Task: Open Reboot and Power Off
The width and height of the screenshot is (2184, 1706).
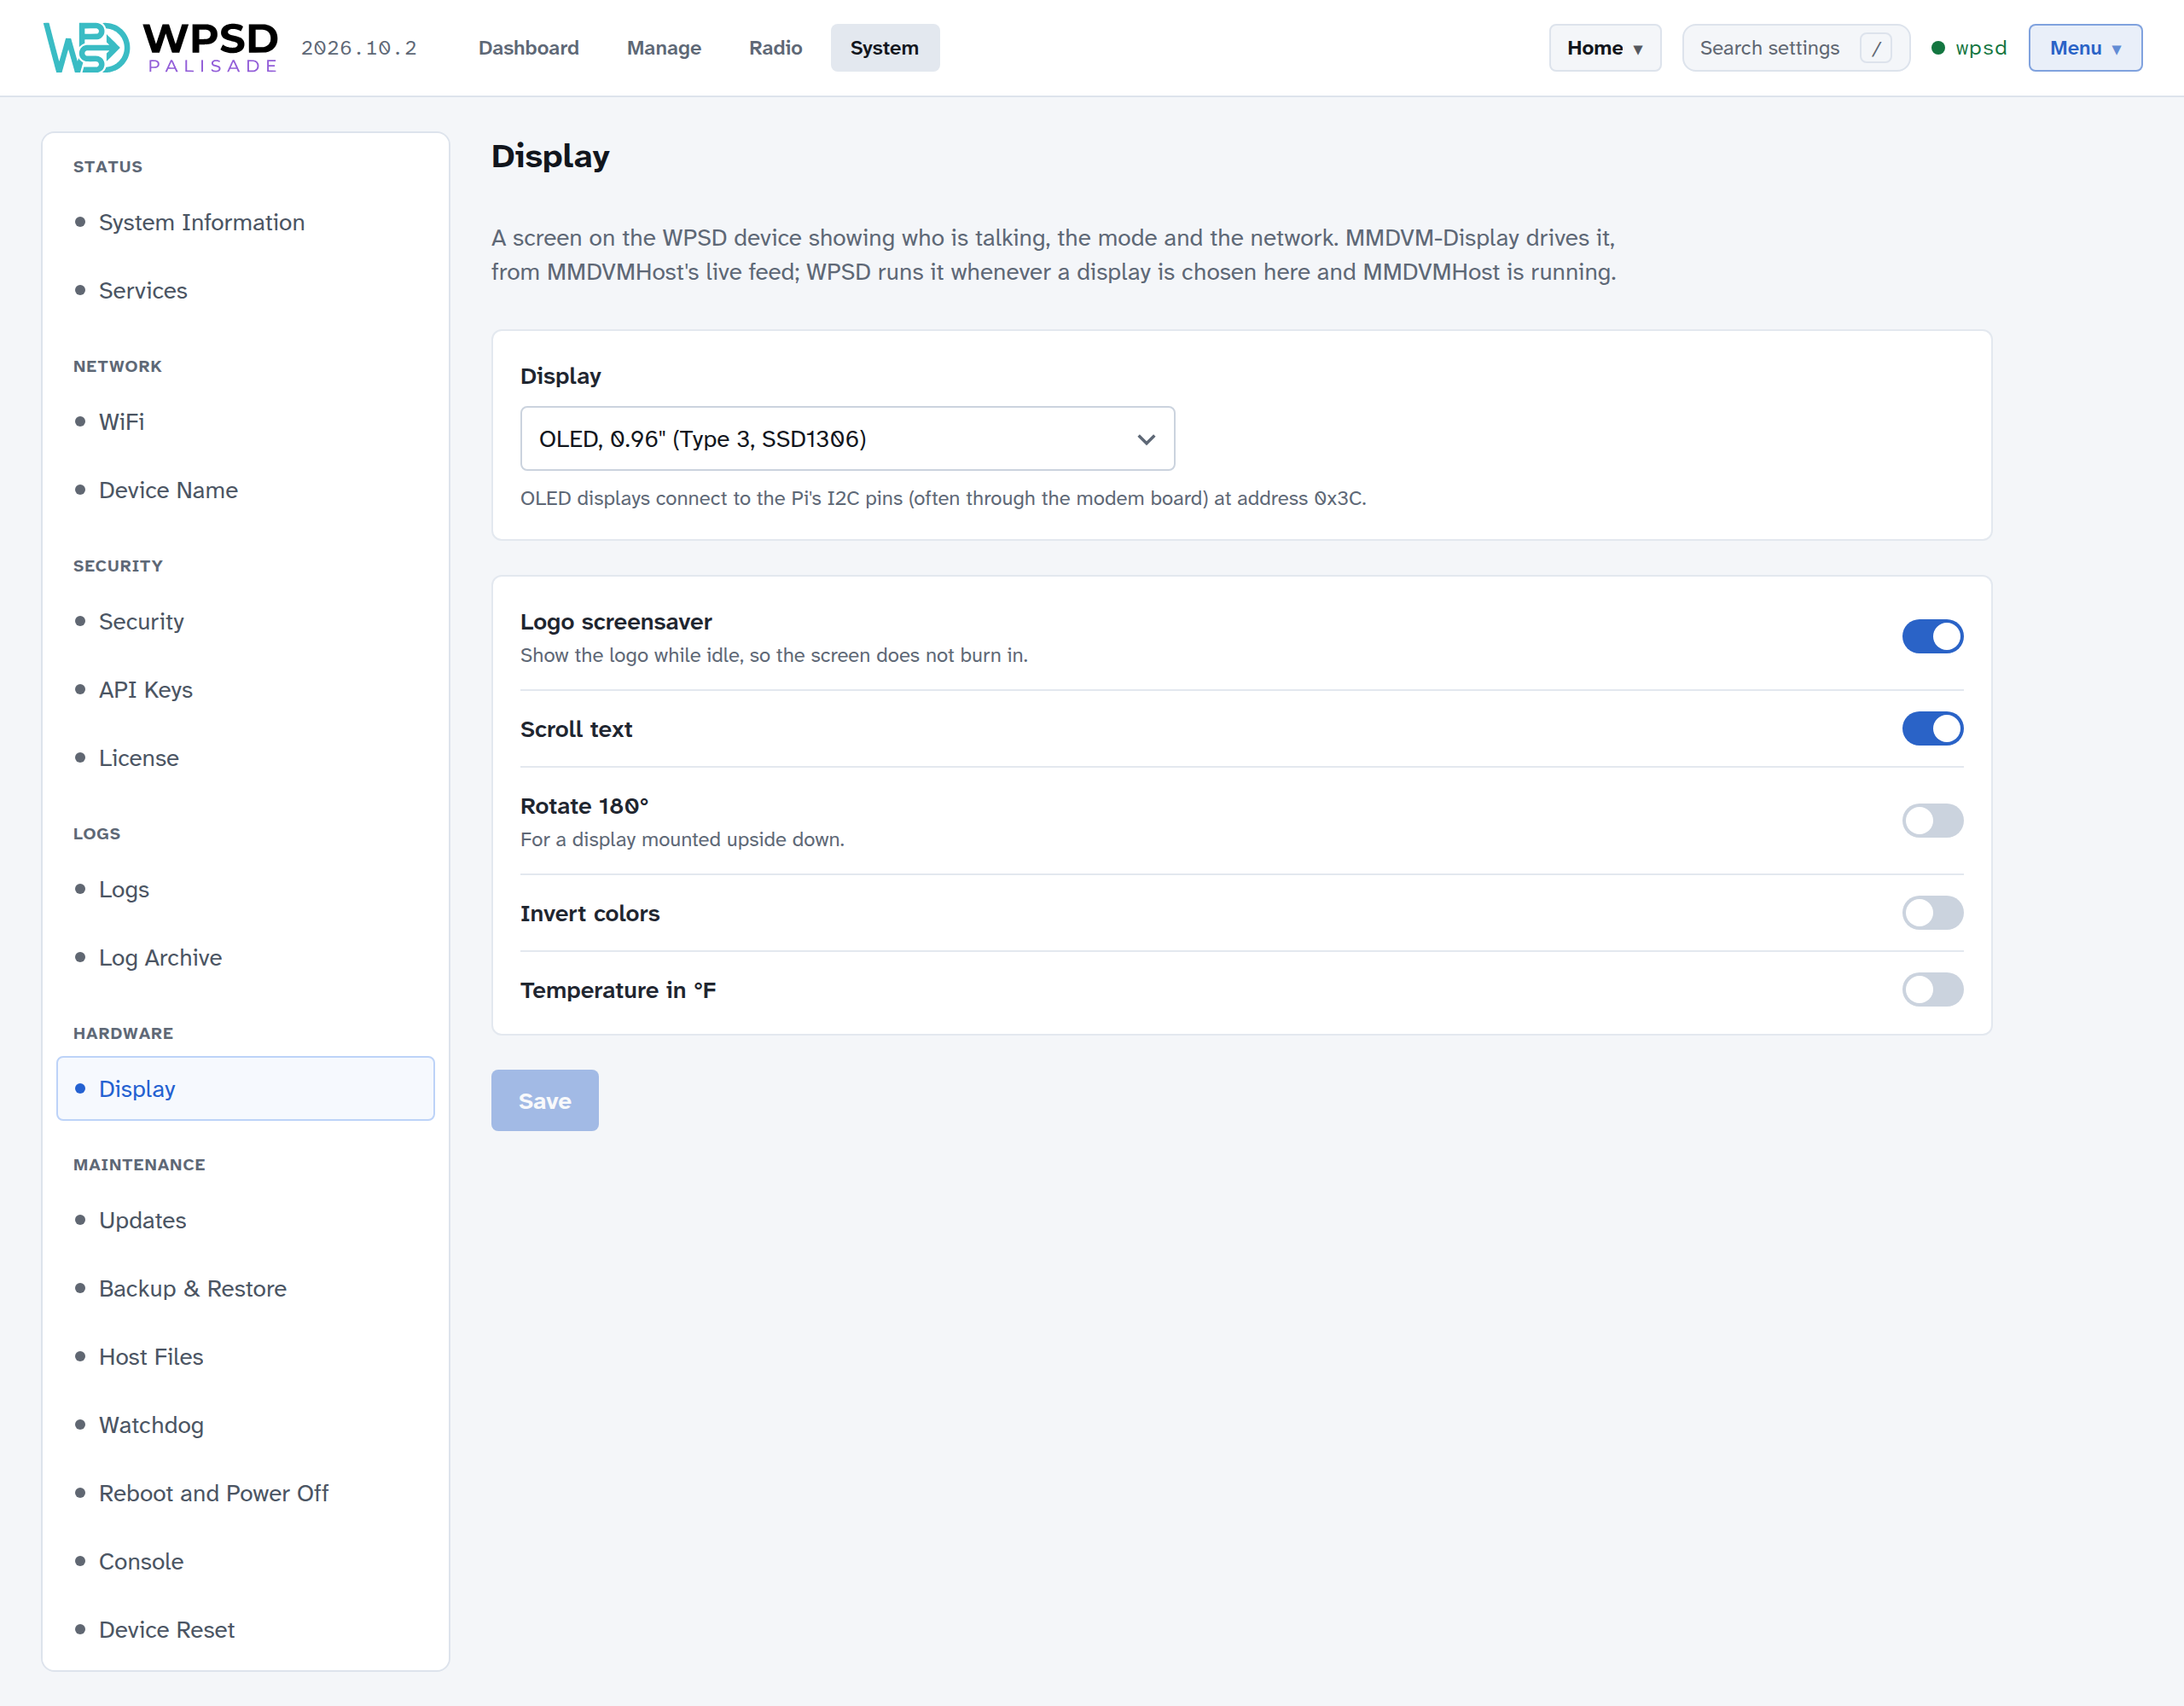Action: [x=245, y=1493]
